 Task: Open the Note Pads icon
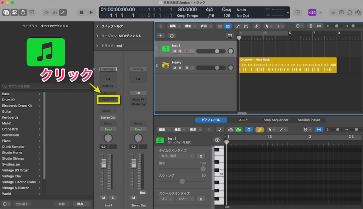click(x=341, y=12)
